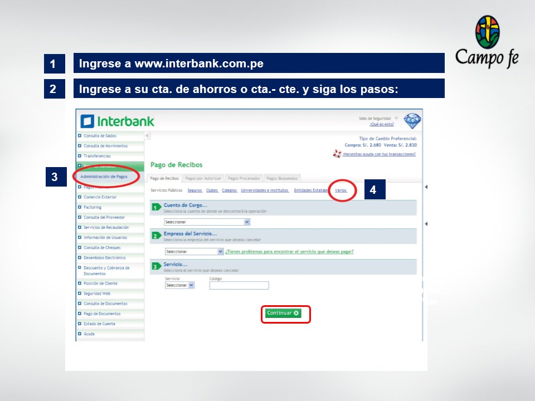535x401 pixels.
Task: Switch to Pagos por Autorizar tab
Action: 203,178
